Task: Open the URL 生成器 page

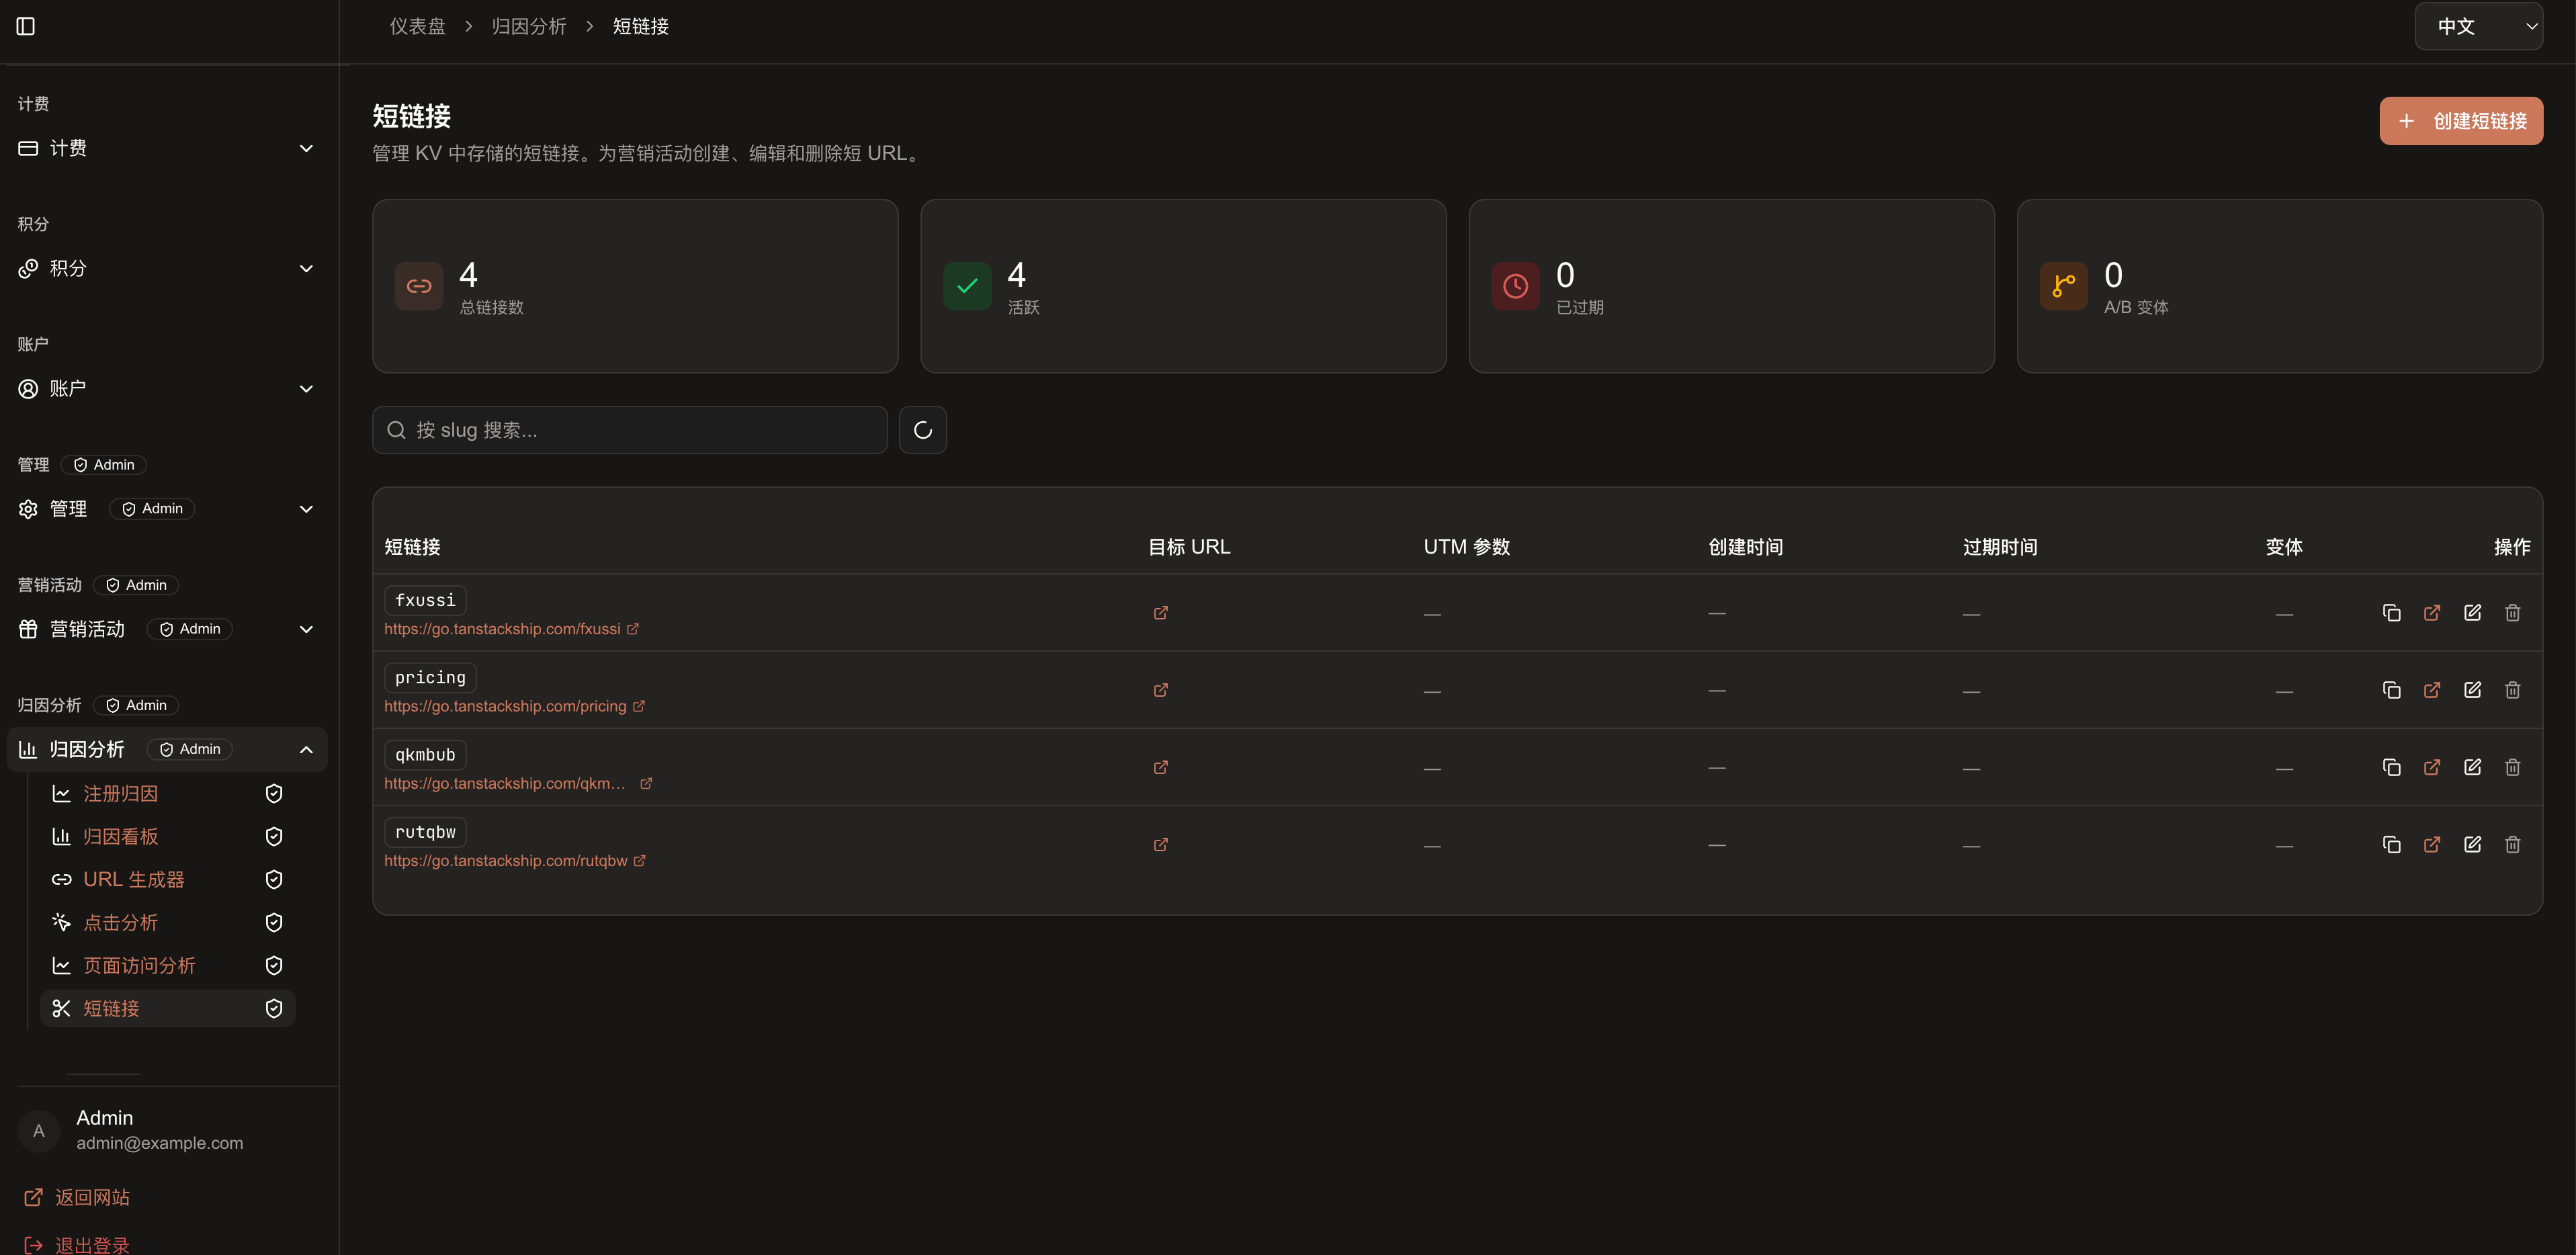Action: coord(167,879)
